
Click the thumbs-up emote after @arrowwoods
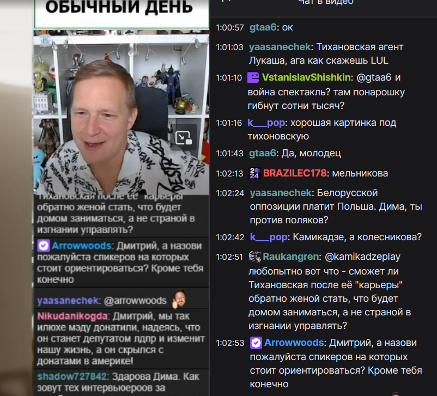[x=179, y=298]
